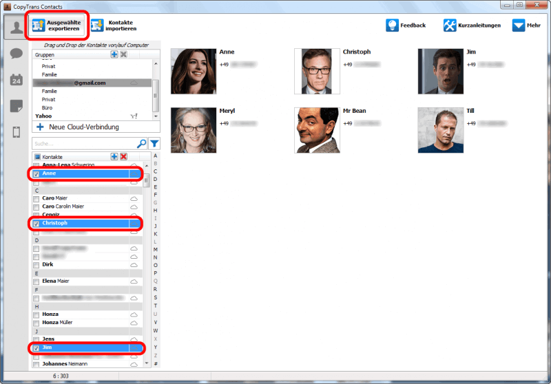Check the Dirk contact checkbox
This screenshot has width=551, height=384.
click(x=37, y=265)
